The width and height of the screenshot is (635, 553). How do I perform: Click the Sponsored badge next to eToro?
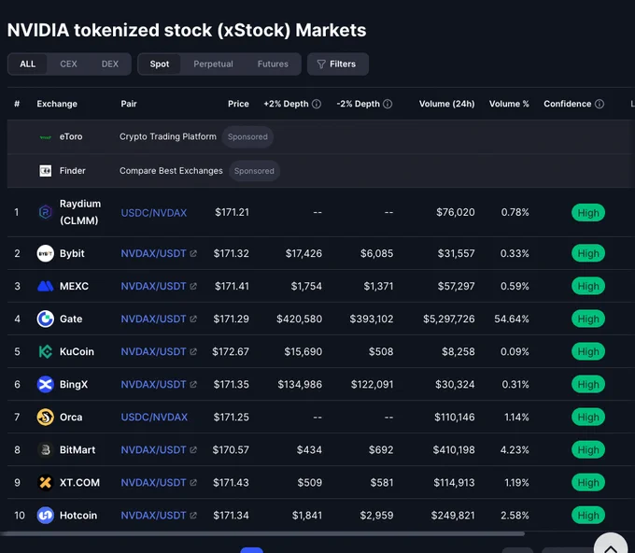point(247,137)
